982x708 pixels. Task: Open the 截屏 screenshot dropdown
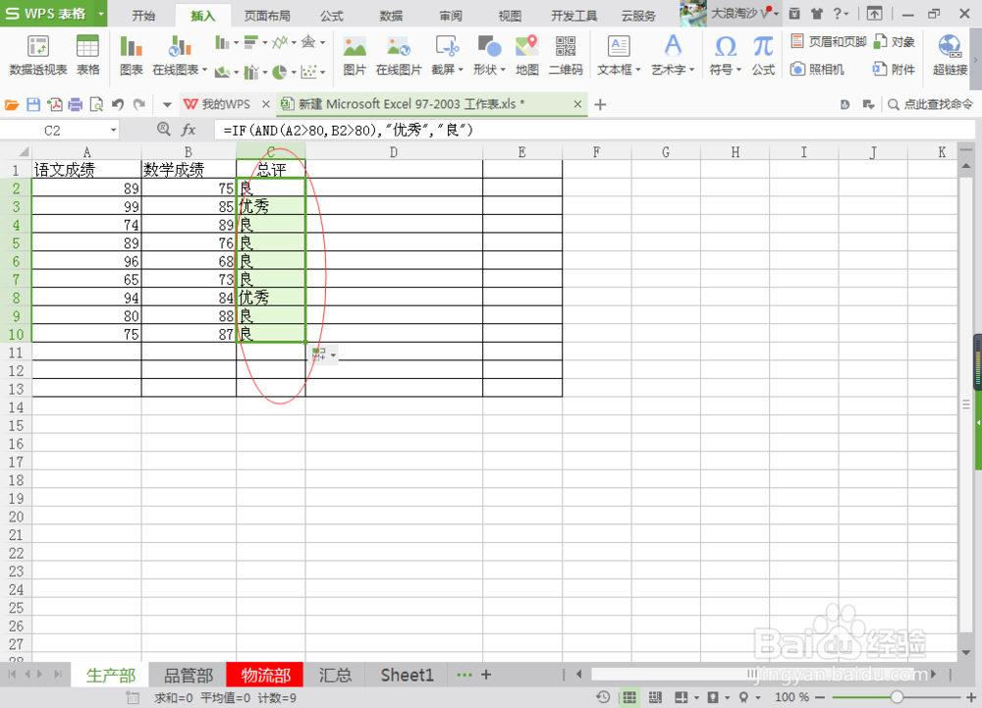click(447, 55)
